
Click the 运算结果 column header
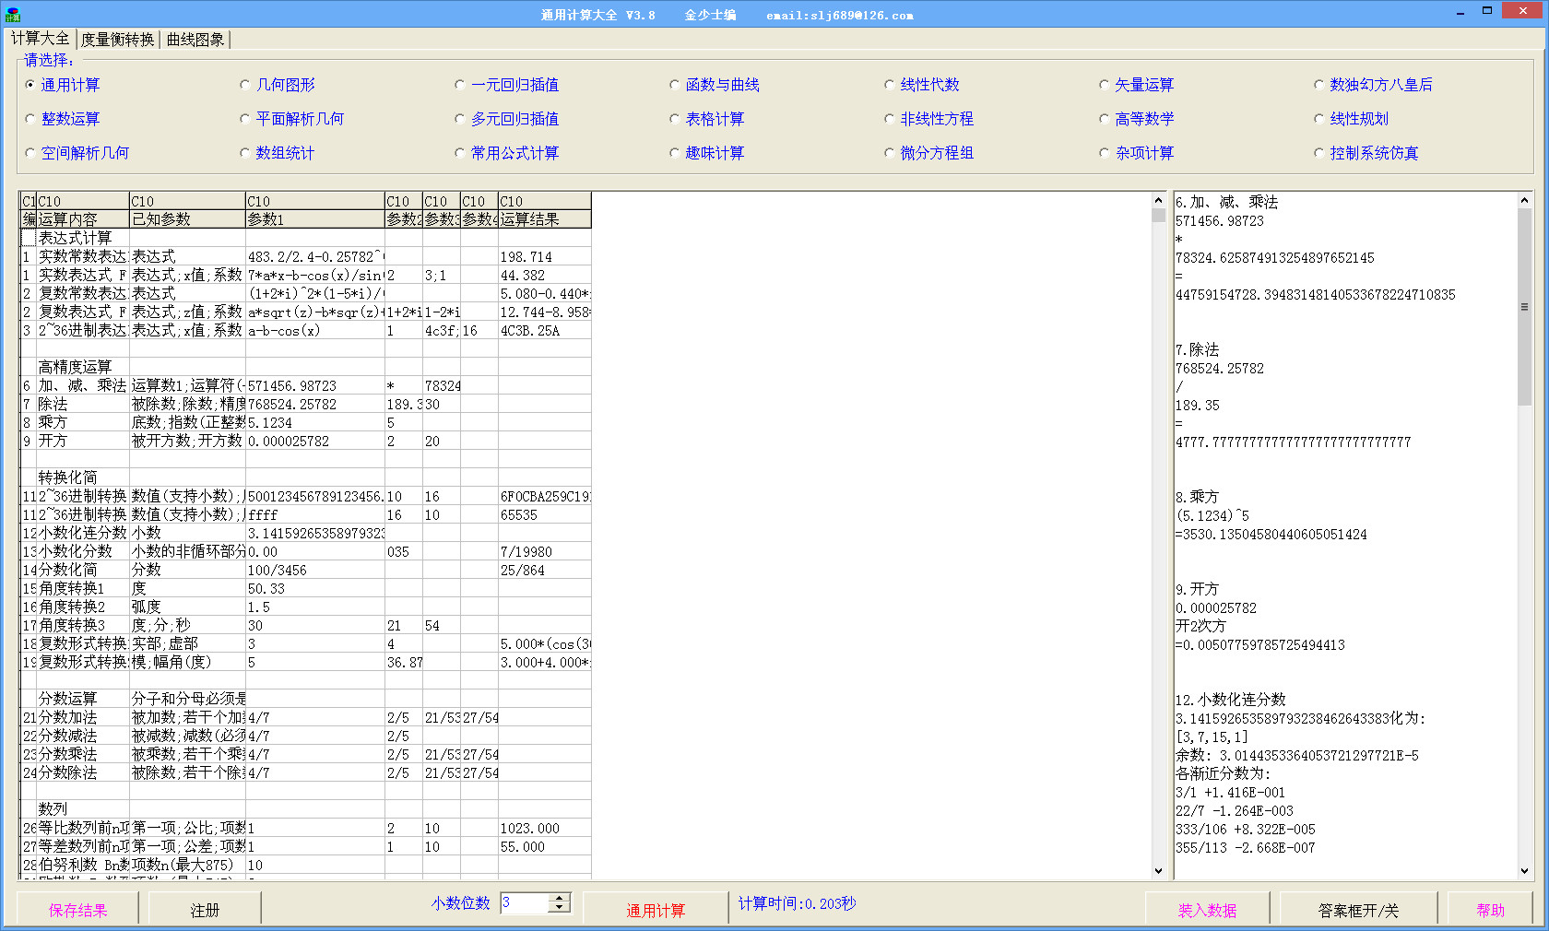(544, 219)
